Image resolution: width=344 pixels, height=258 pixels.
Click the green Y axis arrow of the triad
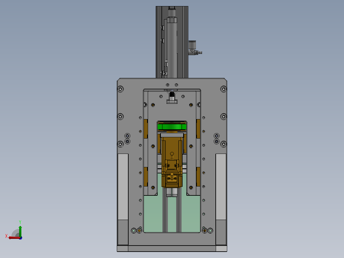click(x=20, y=231)
